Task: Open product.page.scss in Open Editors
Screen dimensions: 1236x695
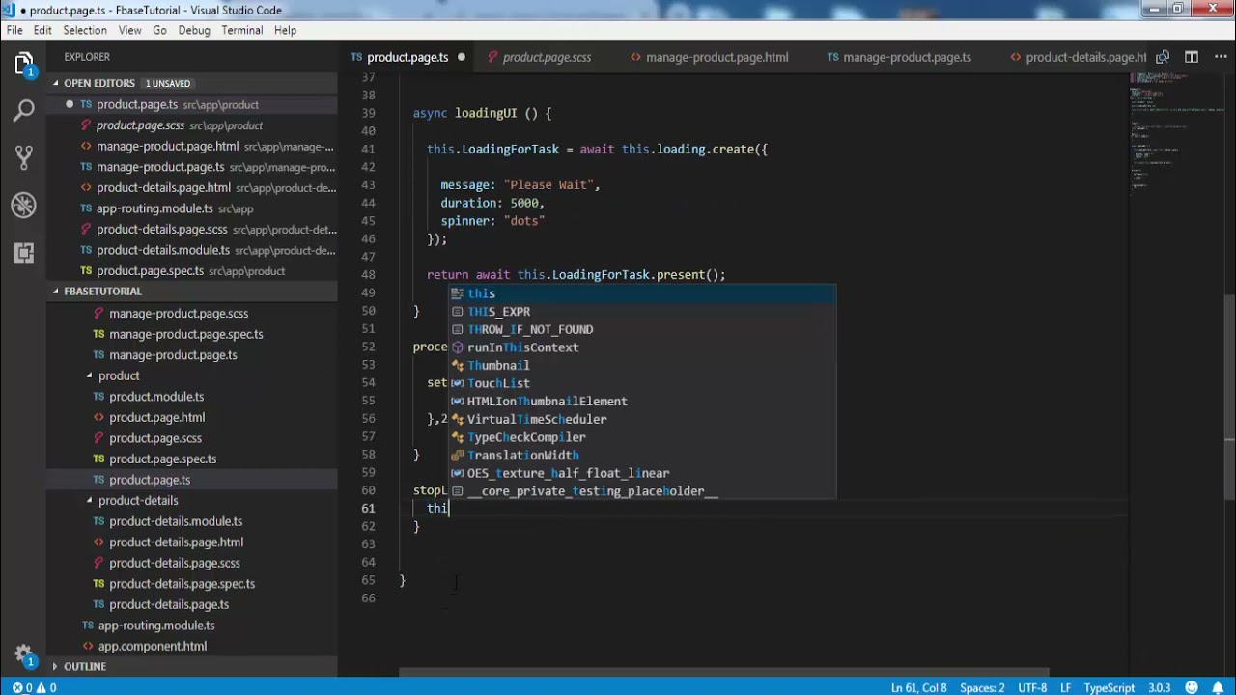Action: [x=192, y=125]
